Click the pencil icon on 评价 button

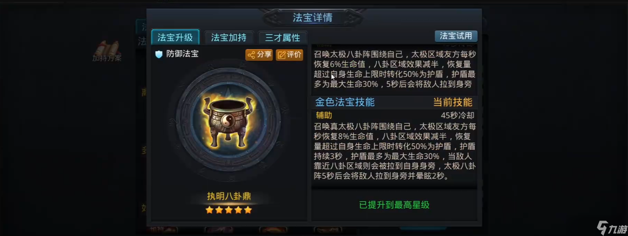click(282, 55)
